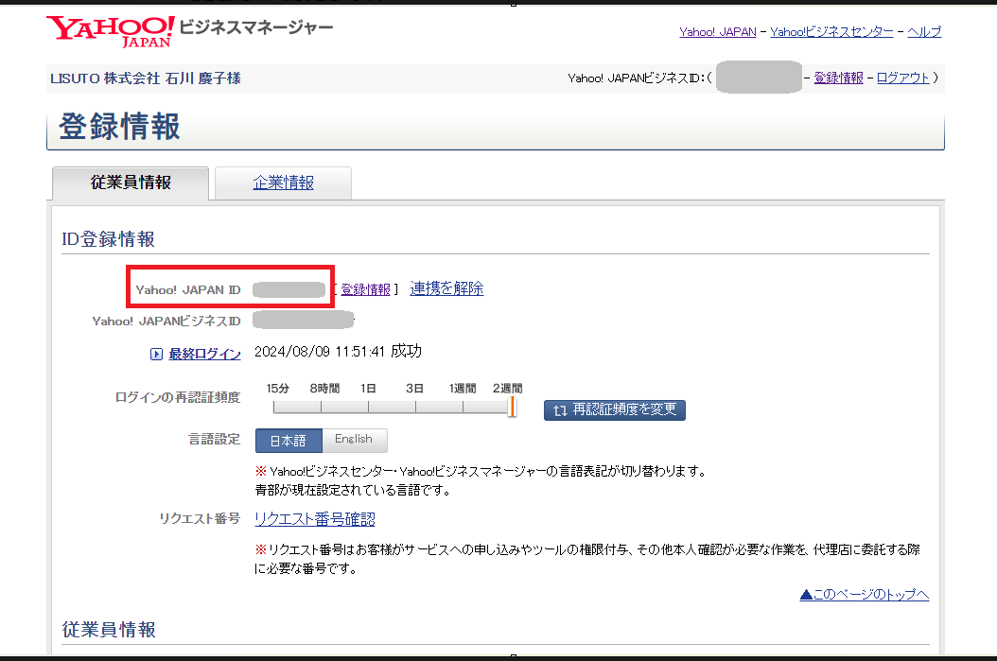Select 日本語 language setting
This screenshot has width=997, height=661.
[x=289, y=441]
